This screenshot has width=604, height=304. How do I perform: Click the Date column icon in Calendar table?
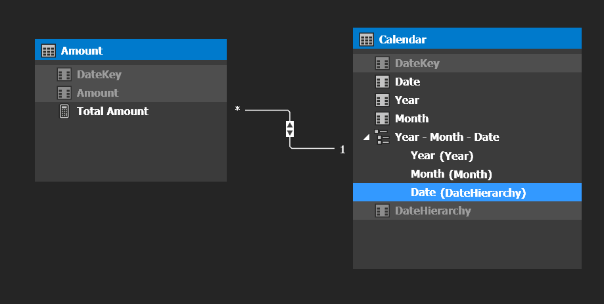tap(382, 82)
